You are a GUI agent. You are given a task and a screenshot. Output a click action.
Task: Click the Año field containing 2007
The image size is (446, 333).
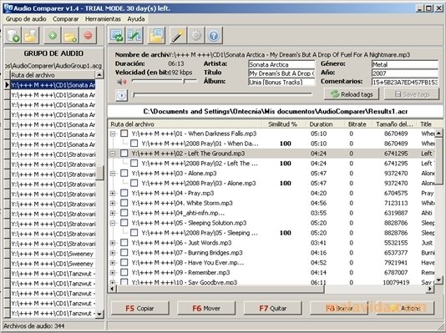click(x=405, y=73)
